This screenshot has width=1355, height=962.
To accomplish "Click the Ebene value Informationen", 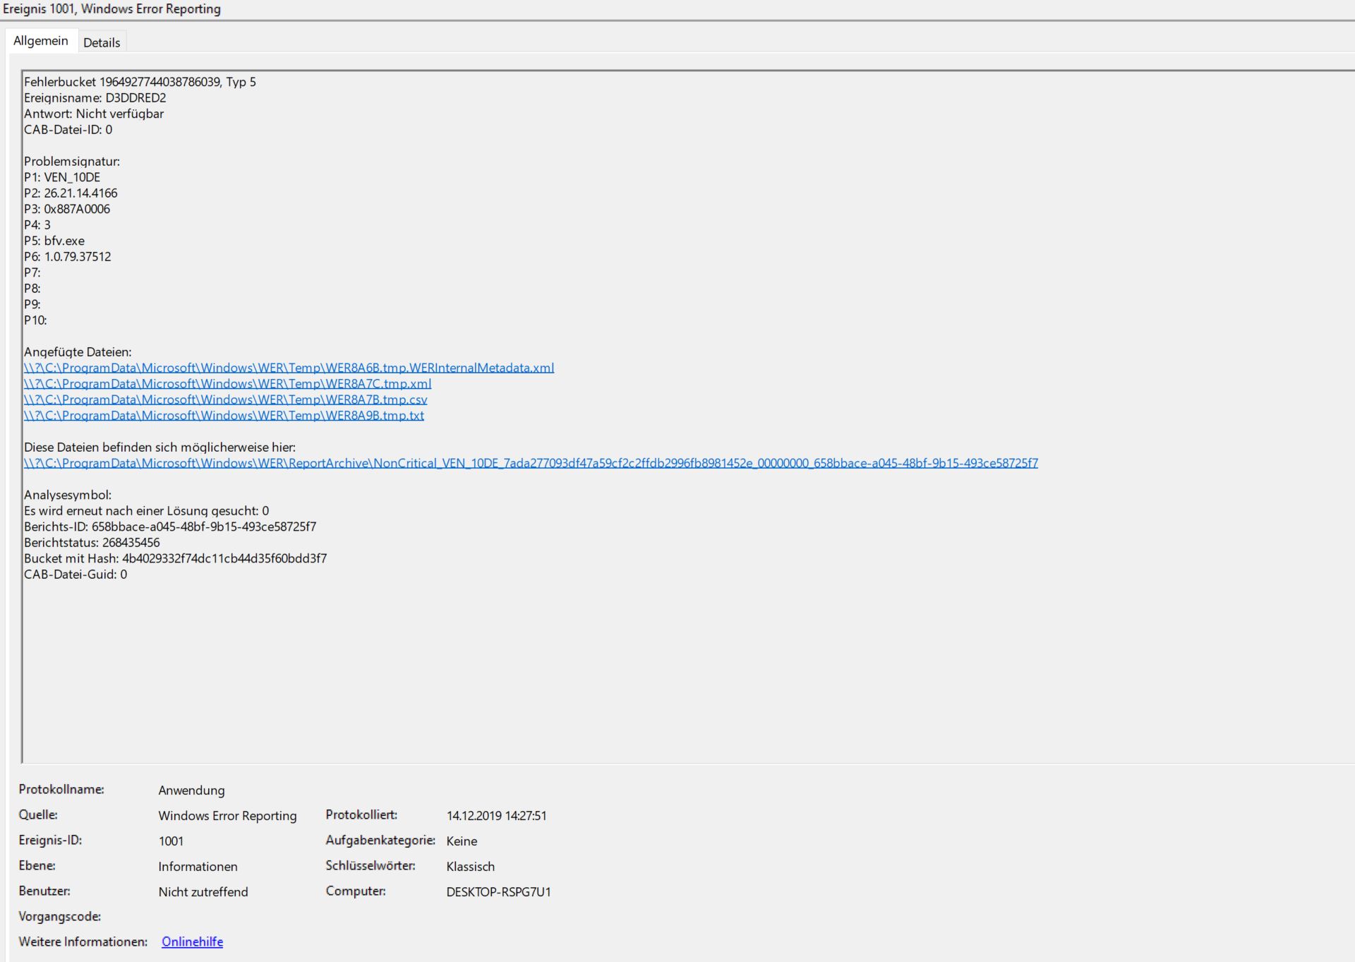I will 198,866.
